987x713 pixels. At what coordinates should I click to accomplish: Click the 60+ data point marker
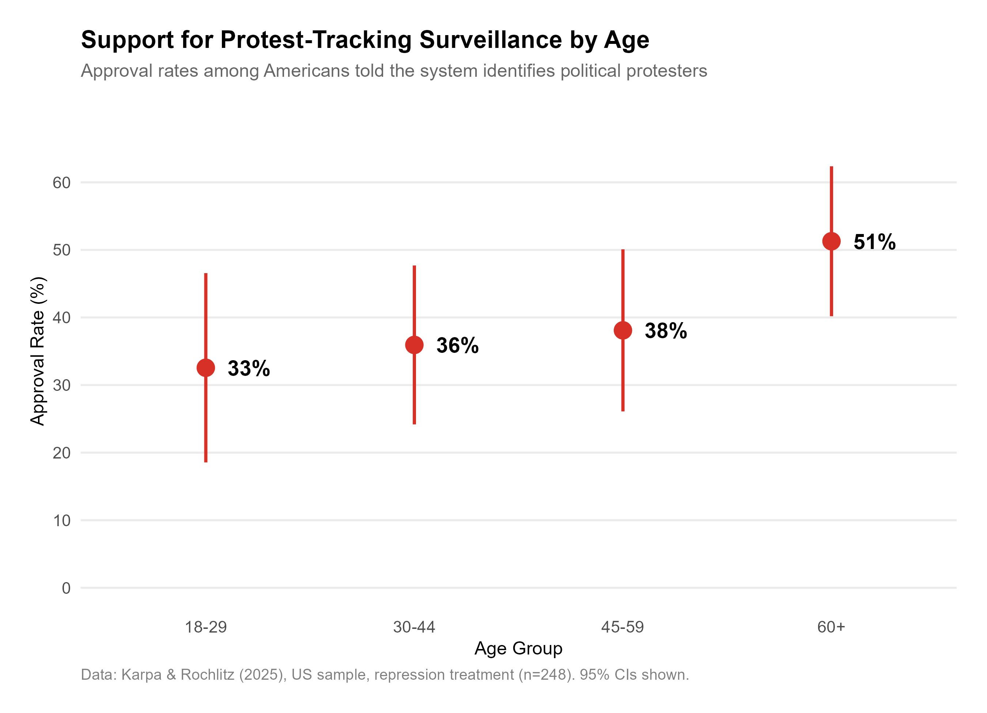coord(831,241)
